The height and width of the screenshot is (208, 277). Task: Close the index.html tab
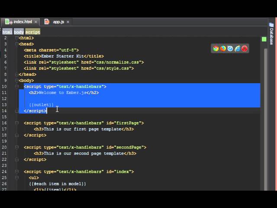point(35,22)
